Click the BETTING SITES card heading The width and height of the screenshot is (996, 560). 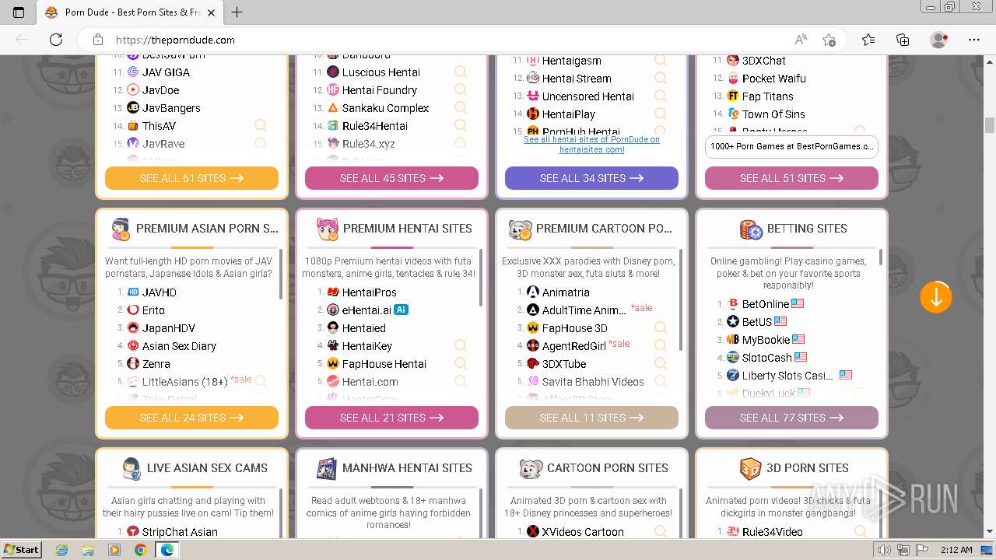click(807, 229)
